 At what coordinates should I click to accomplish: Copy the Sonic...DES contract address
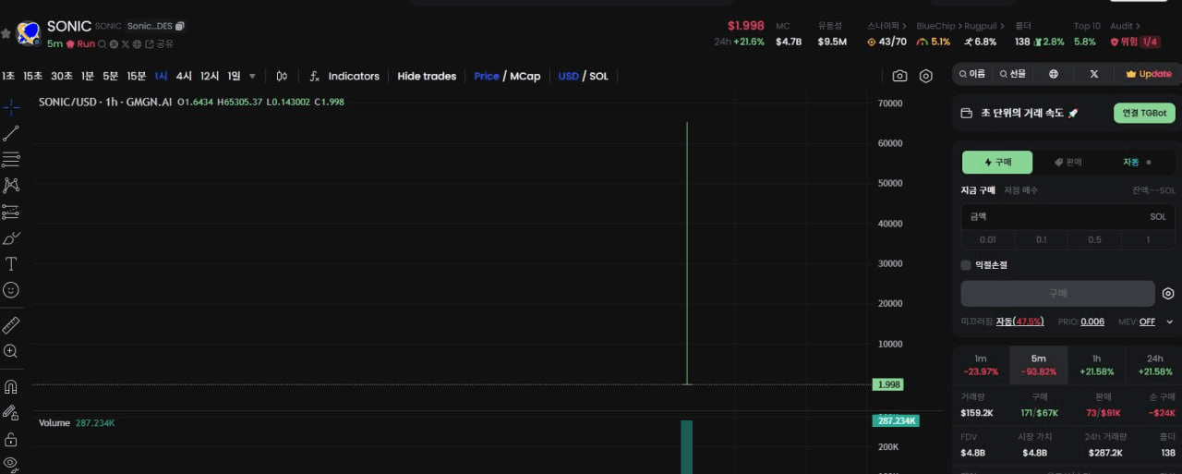(x=180, y=26)
